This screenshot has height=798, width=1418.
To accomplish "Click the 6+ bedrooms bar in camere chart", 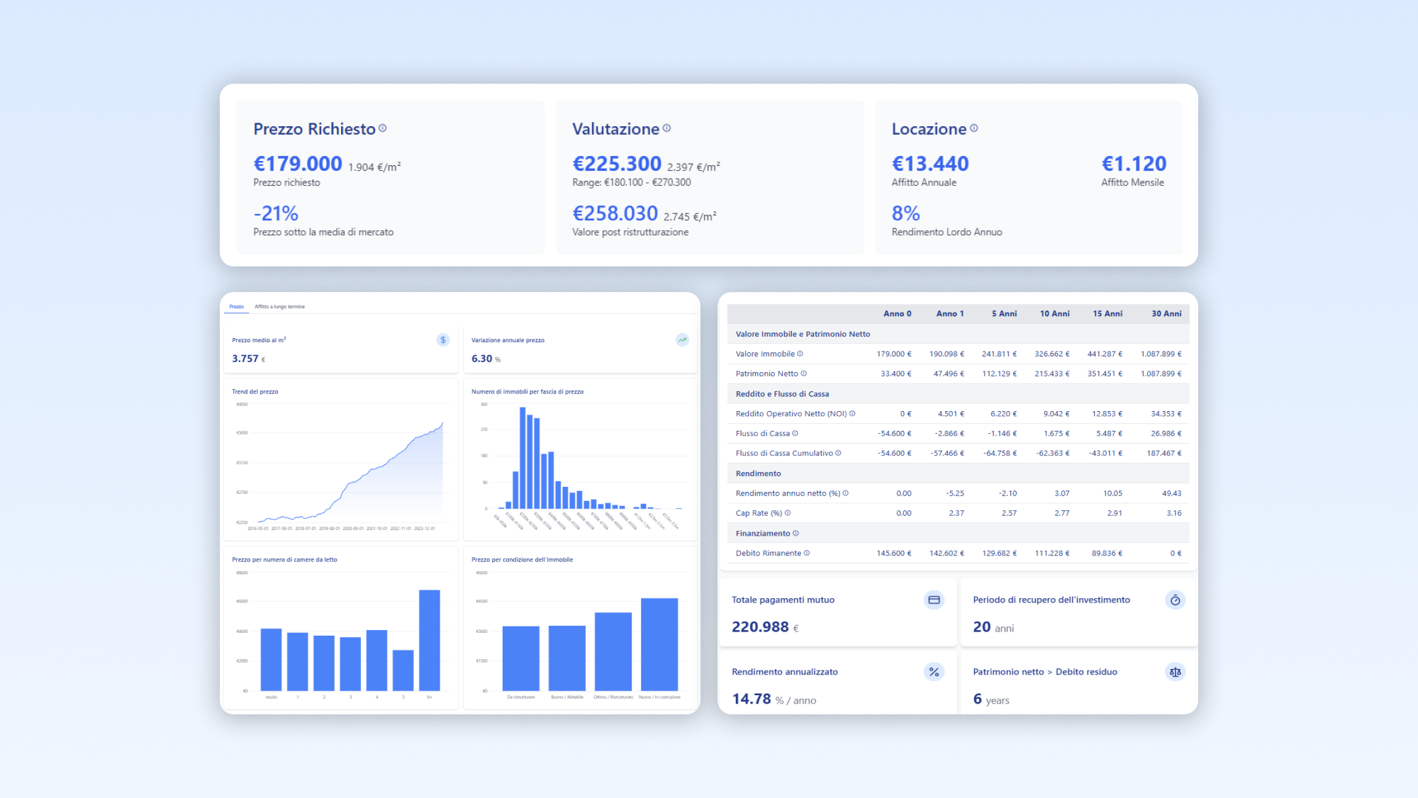I will pyautogui.click(x=430, y=640).
